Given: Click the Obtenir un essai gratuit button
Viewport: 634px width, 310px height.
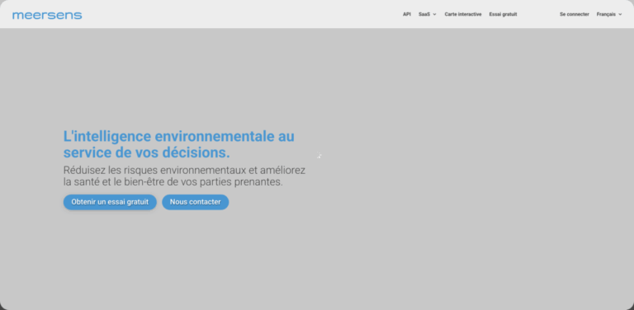Looking at the screenshot, I should pyautogui.click(x=110, y=202).
